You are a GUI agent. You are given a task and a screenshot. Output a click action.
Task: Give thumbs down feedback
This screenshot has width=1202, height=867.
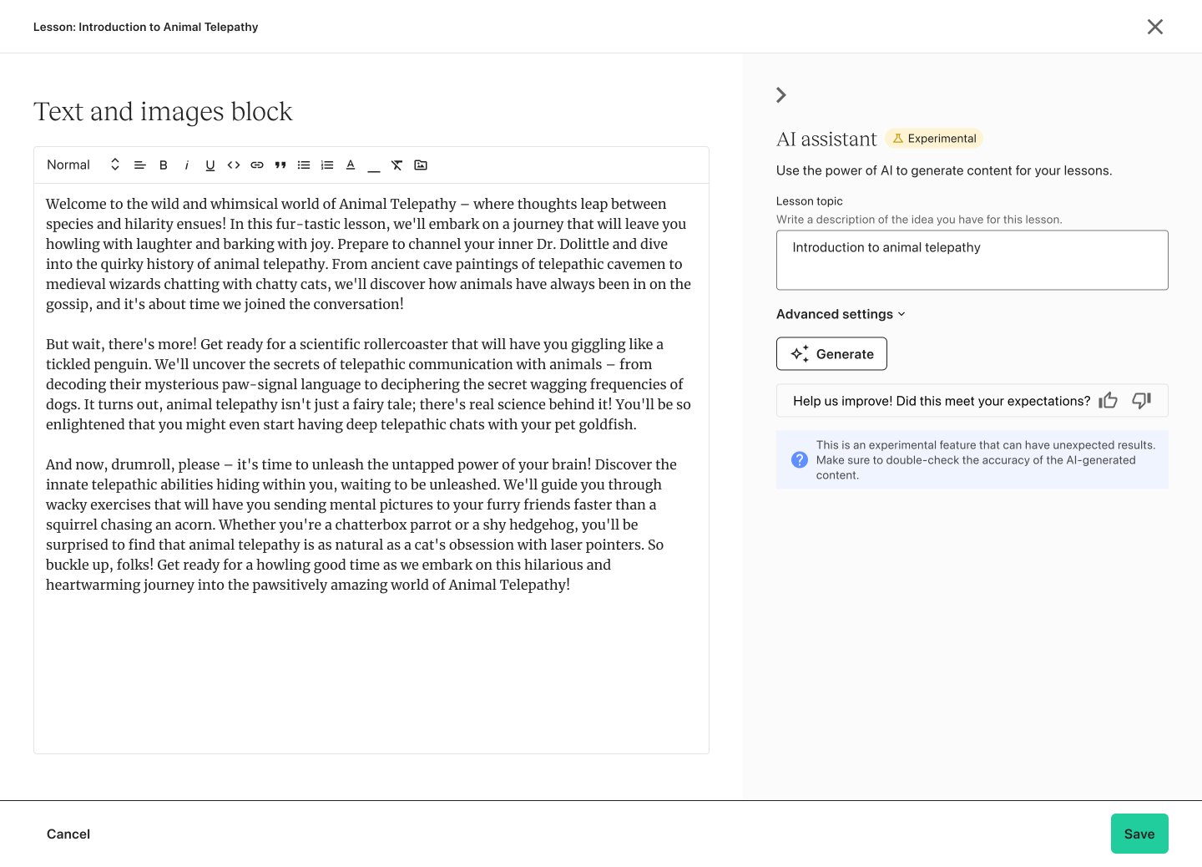pyautogui.click(x=1142, y=401)
